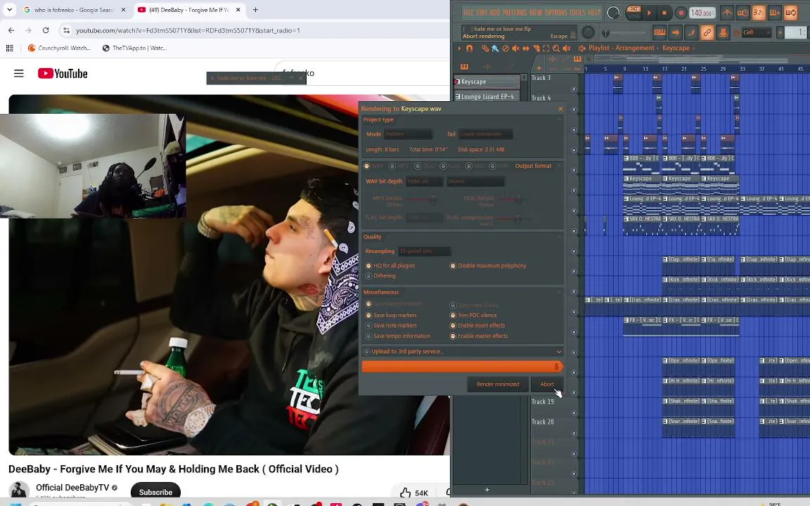This screenshot has height=506, width=810.
Task: Open the TOOLS menu in FL Studio
Action: [x=577, y=13]
